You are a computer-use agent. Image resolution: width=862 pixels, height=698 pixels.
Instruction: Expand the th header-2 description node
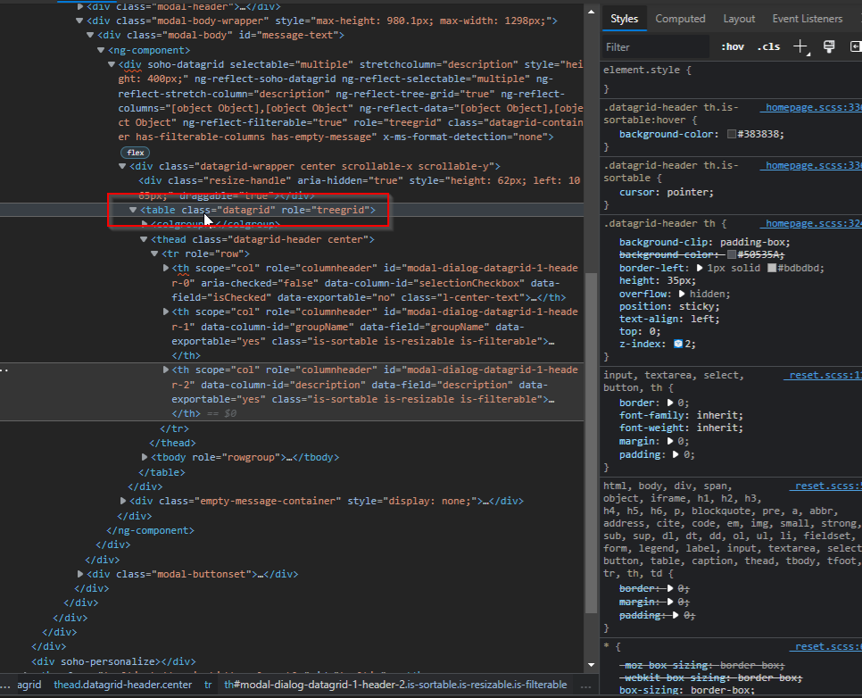click(165, 370)
